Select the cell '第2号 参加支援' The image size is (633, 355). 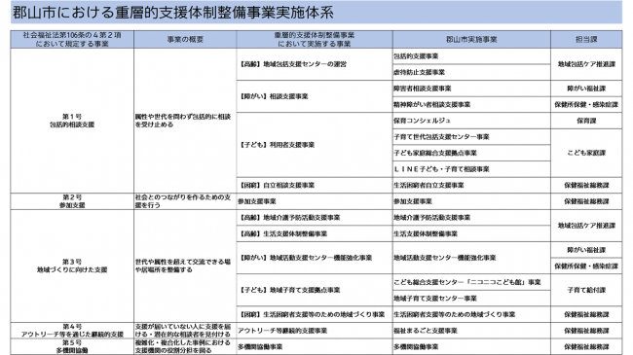pos(72,201)
